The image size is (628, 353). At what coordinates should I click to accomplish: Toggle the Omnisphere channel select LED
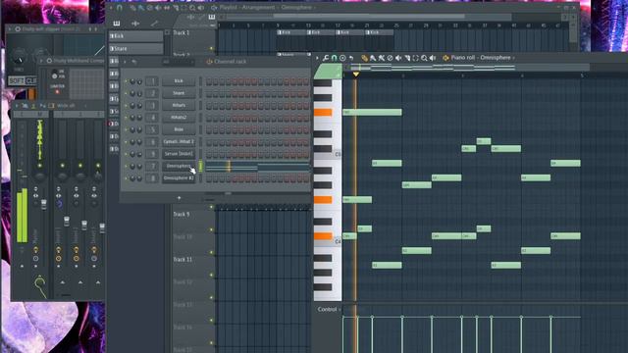[200, 167]
